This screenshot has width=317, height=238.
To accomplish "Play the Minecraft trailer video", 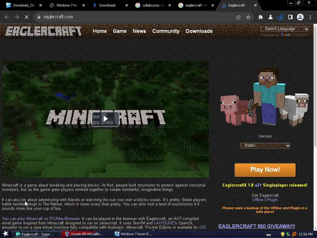I will [x=106, y=119].
